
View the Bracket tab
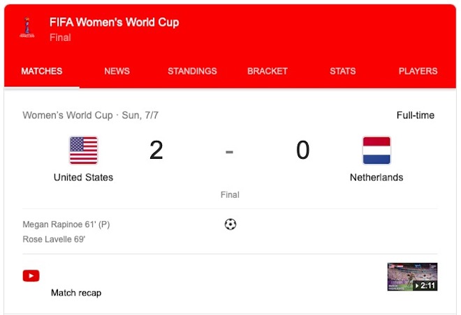point(268,71)
